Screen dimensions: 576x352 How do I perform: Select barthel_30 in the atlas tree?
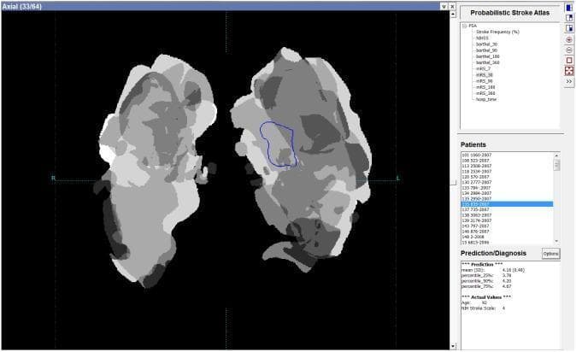coord(486,44)
